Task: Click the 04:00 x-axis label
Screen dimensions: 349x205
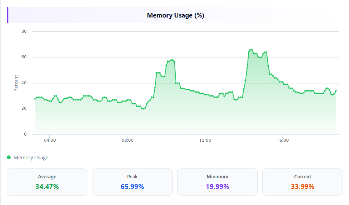Action: 50,140
